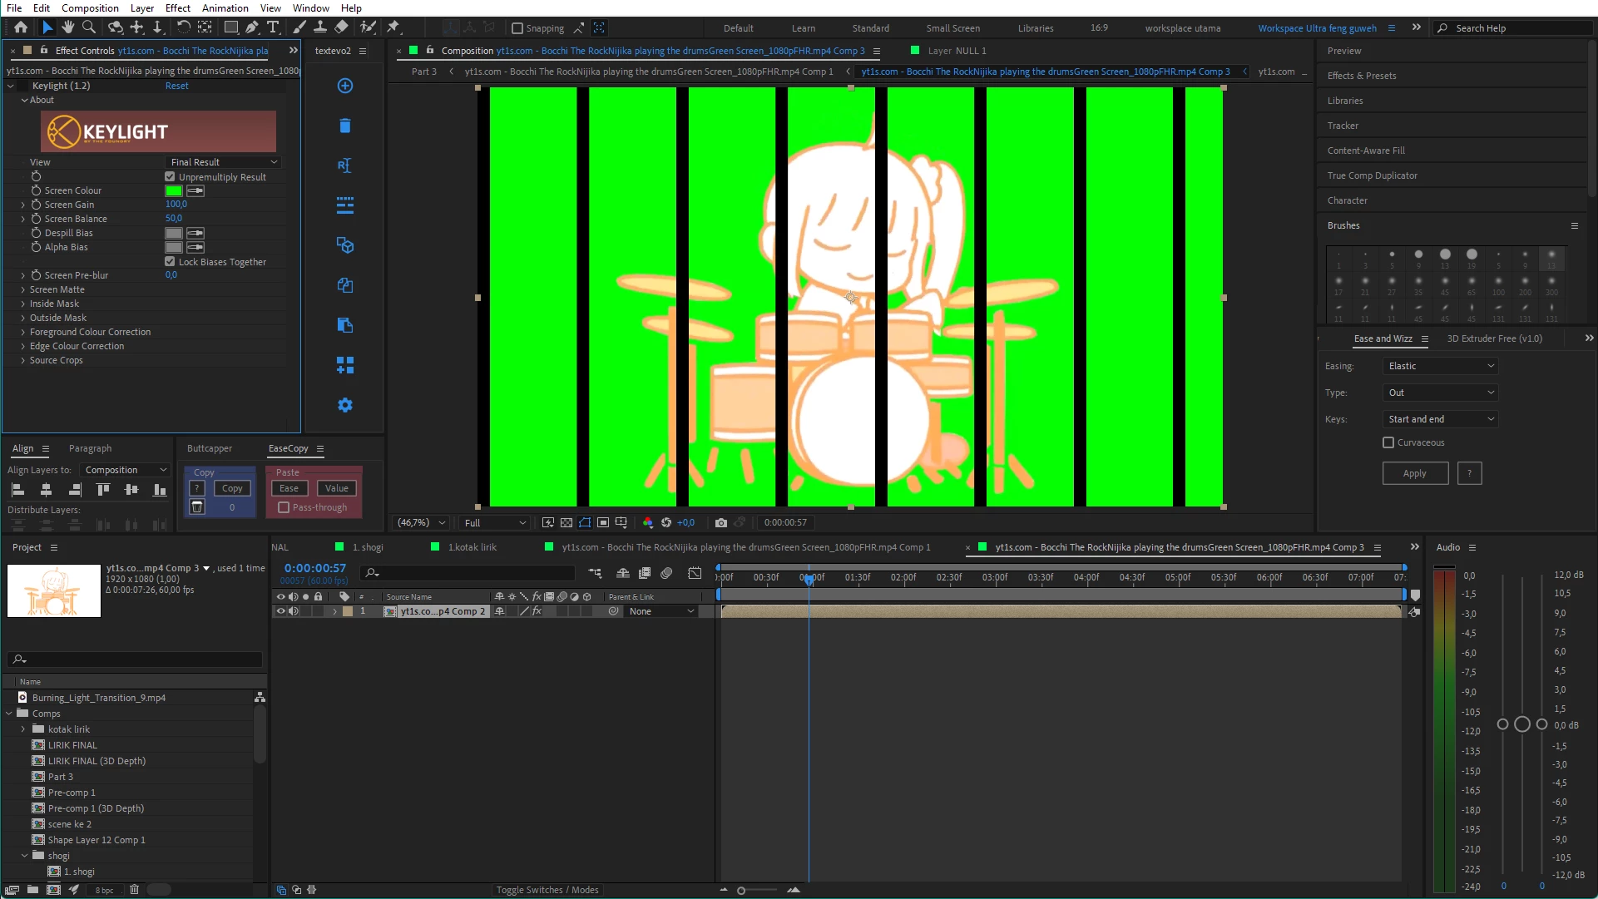
Task: Open the viewer magnification dropdown
Action: point(421,523)
